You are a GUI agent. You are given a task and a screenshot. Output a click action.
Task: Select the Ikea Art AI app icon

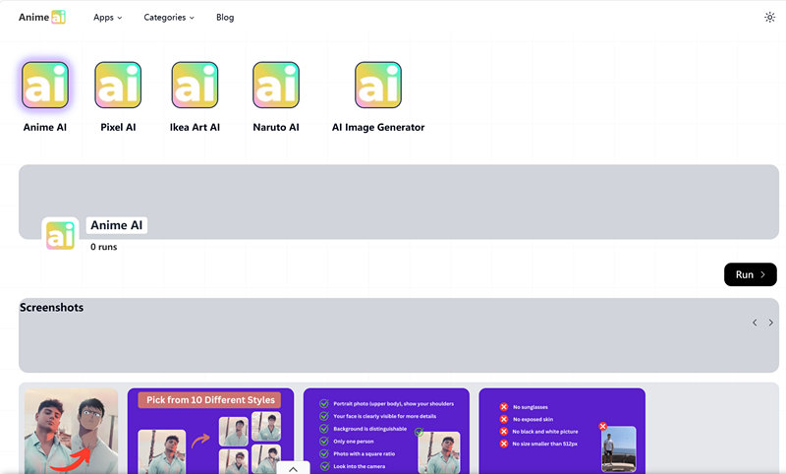(195, 85)
